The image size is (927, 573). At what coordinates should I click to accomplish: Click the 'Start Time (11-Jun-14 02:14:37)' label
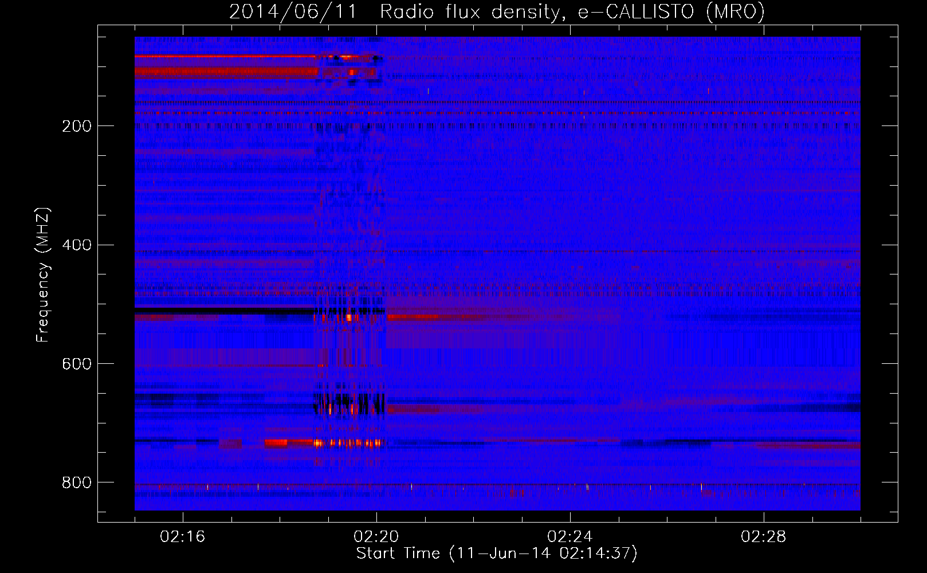(x=497, y=554)
